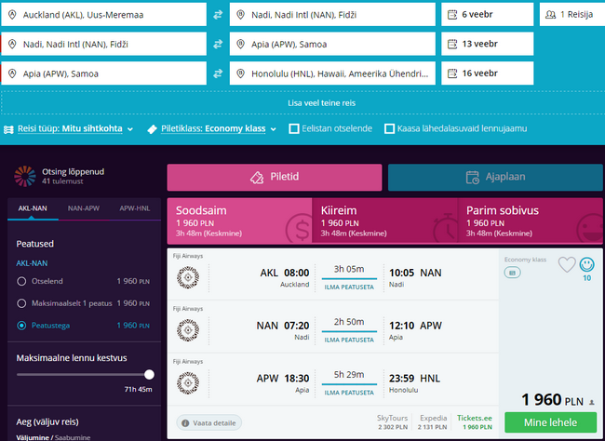605x441 pixels.
Task: Click calendar icon beside 13 veebr
Action: point(452,44)
